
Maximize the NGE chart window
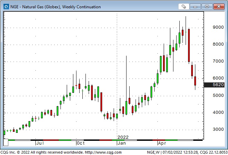pyautogui.click(x=207, y=7)
